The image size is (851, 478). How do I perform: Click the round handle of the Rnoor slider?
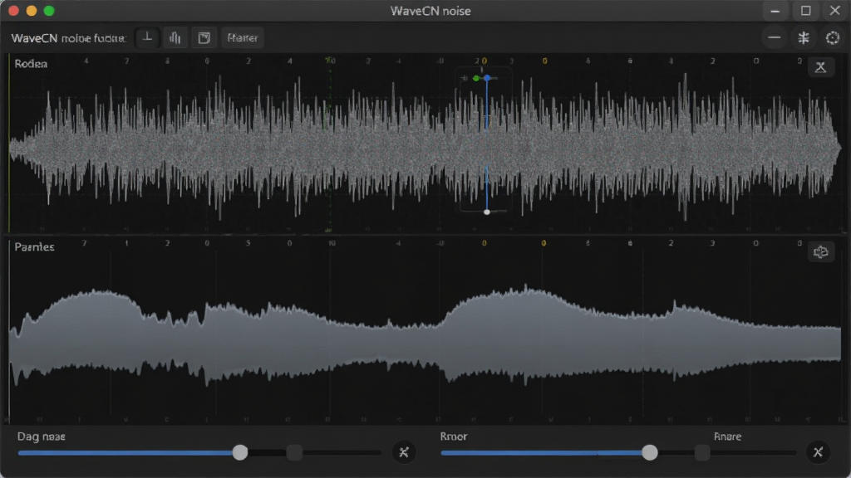coord(650,452)
